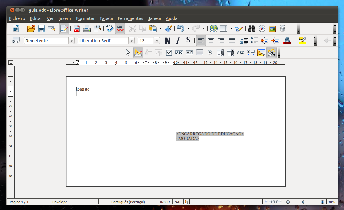This screenshot has width=344, height=210.
Task: Open the Ferramentas menu
Action: coord(130,18)
